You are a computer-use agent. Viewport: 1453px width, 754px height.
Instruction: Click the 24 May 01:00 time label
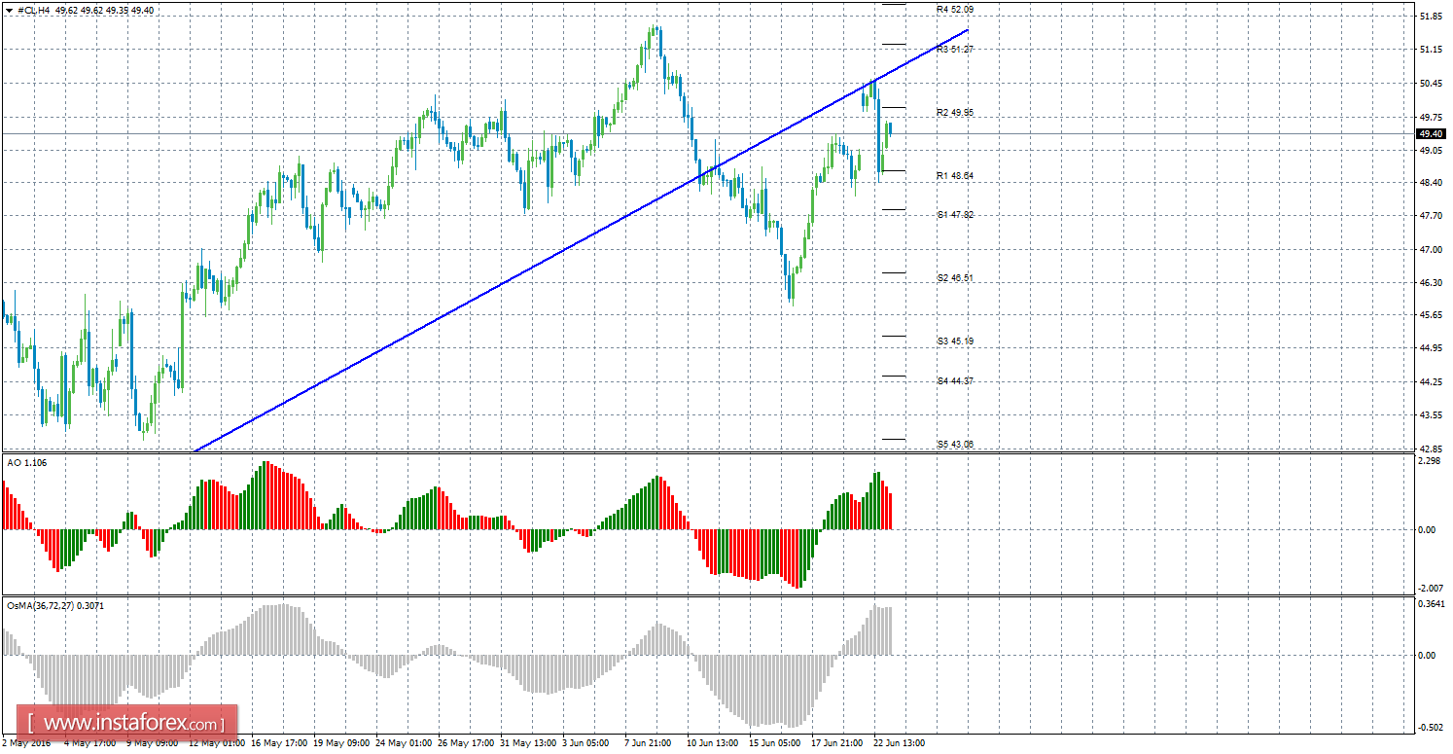click(404, 744)
